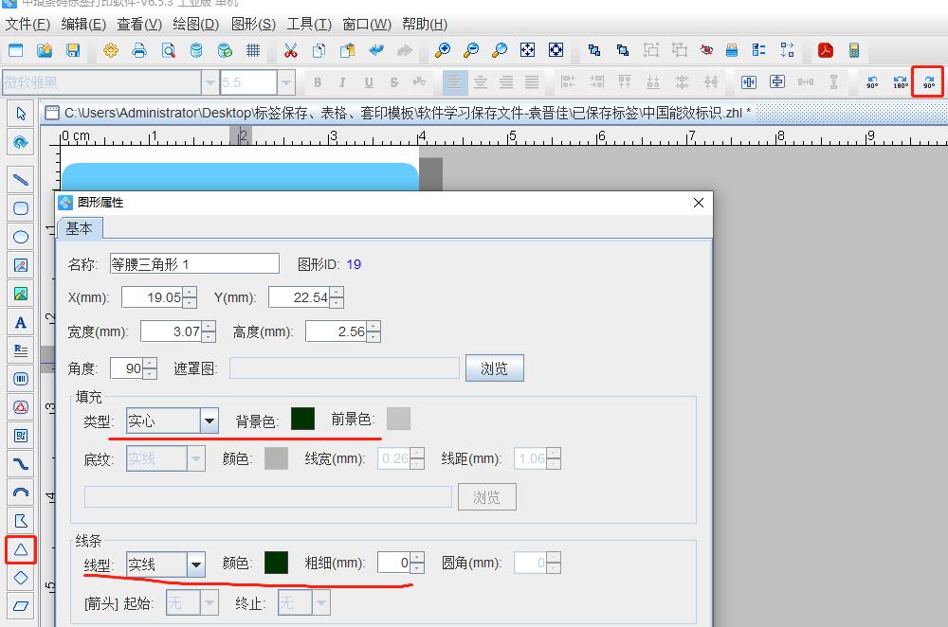Click inside the 名称 input field
Screen dimensions: 948x627
(x=194, y=262)
